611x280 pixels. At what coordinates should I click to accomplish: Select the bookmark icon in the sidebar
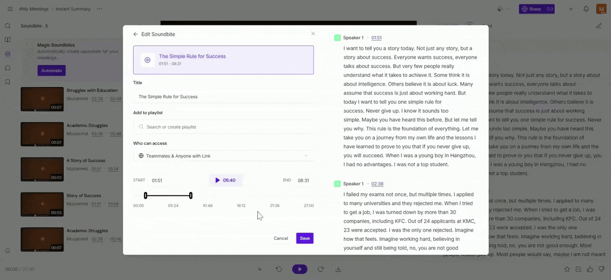pos(8,82)
